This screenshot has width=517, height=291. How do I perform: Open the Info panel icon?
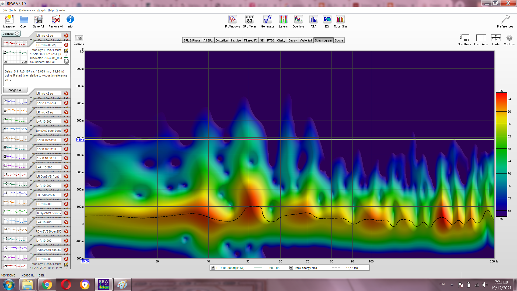click(70, 22)
